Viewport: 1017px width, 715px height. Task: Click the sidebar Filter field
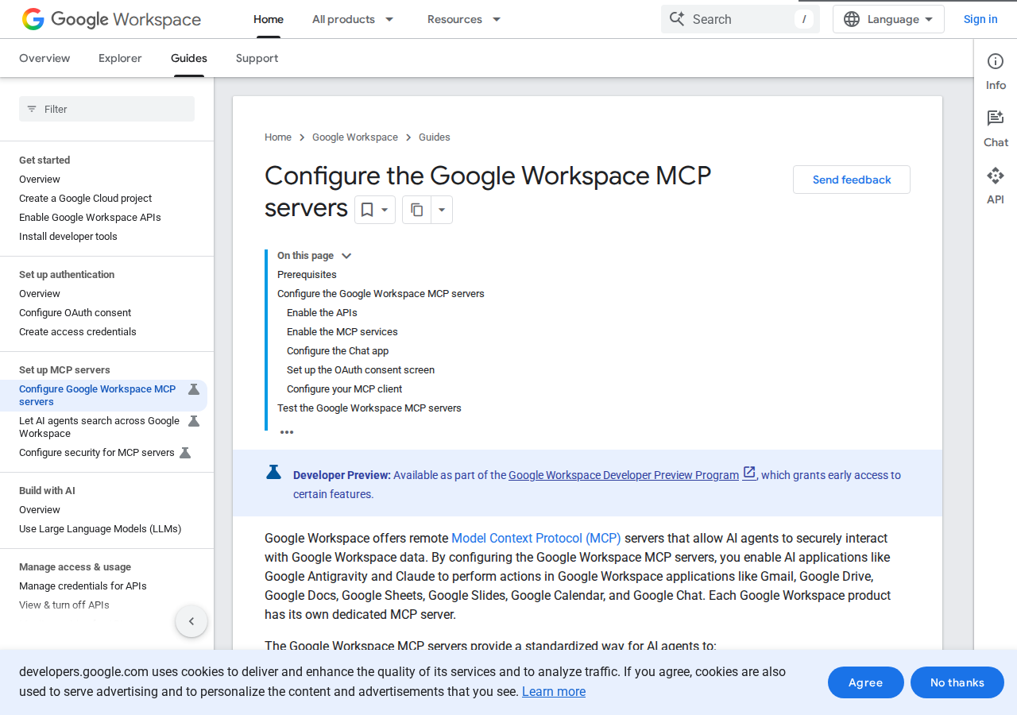[x=106, y=109]
